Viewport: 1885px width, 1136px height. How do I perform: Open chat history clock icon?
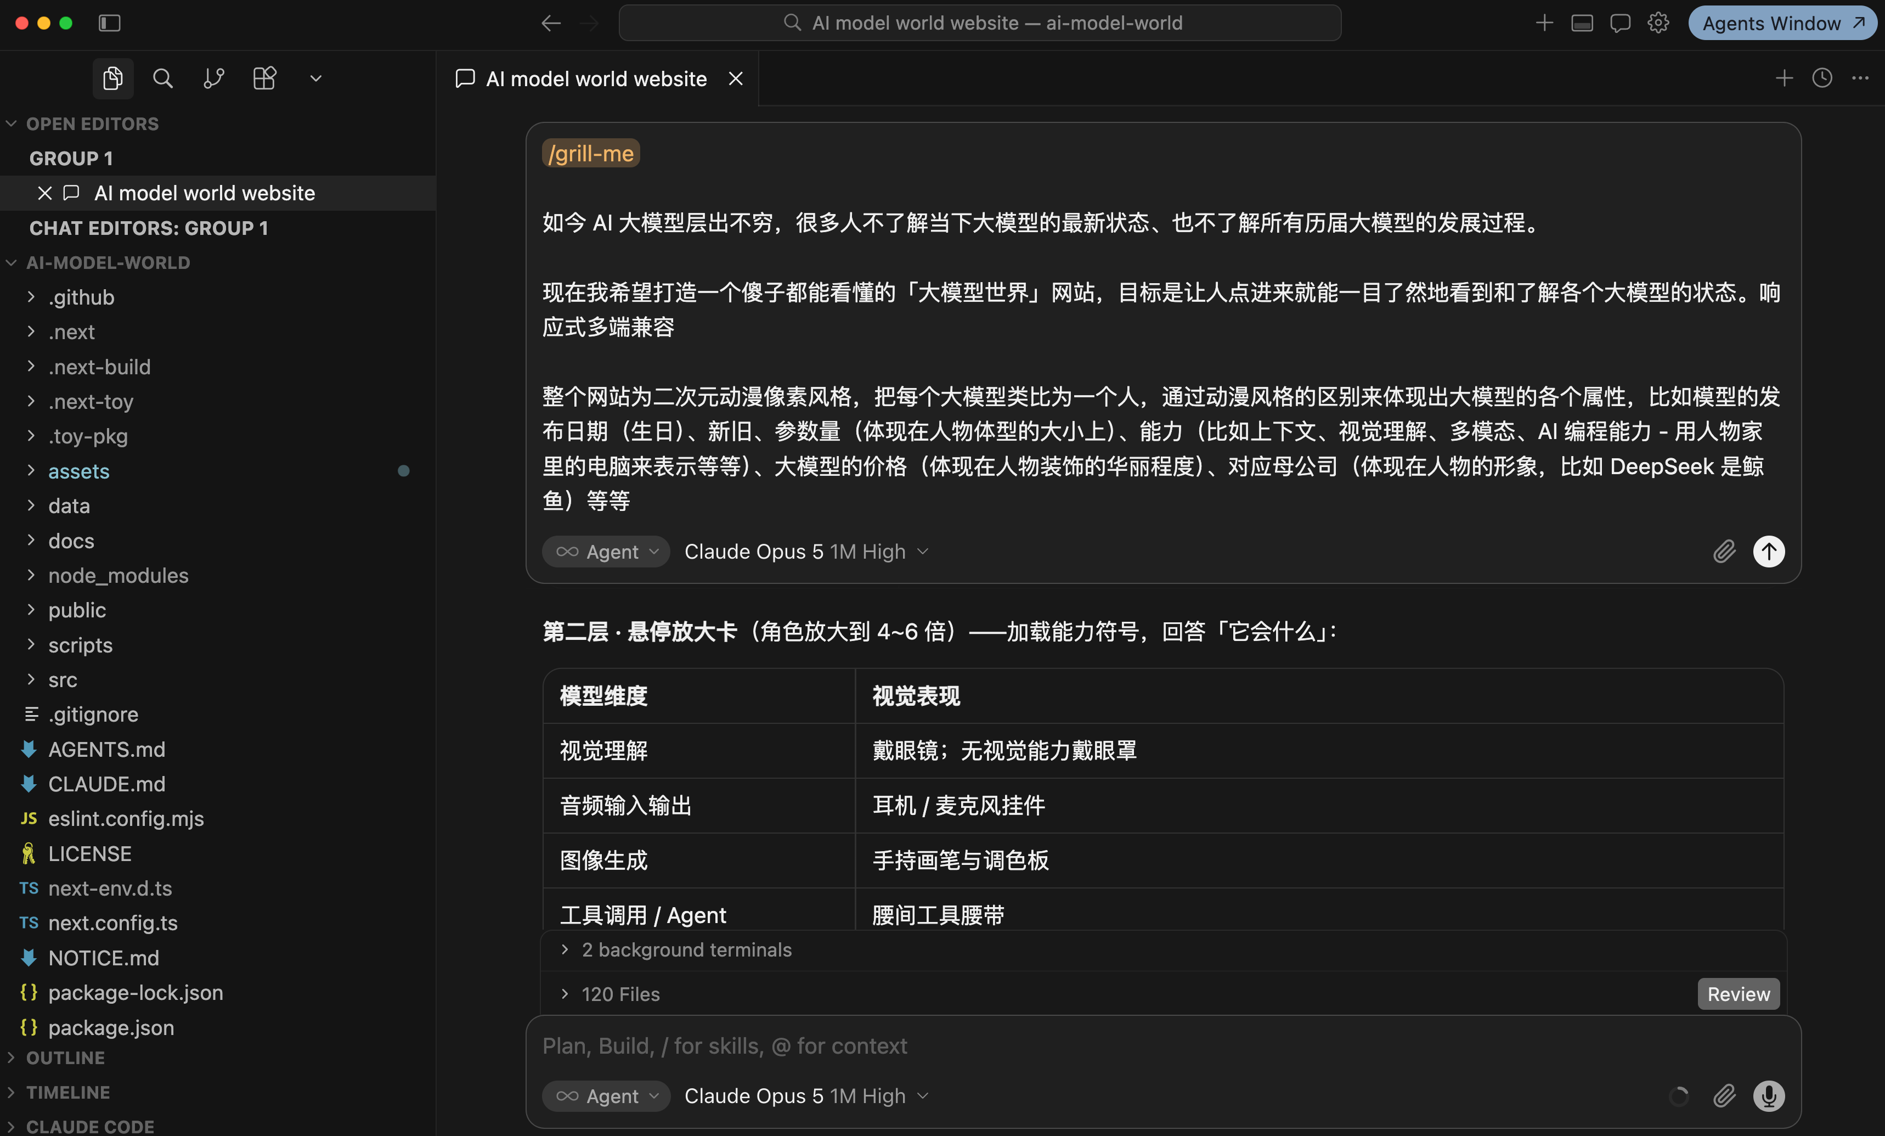(x=1822, y=78)
